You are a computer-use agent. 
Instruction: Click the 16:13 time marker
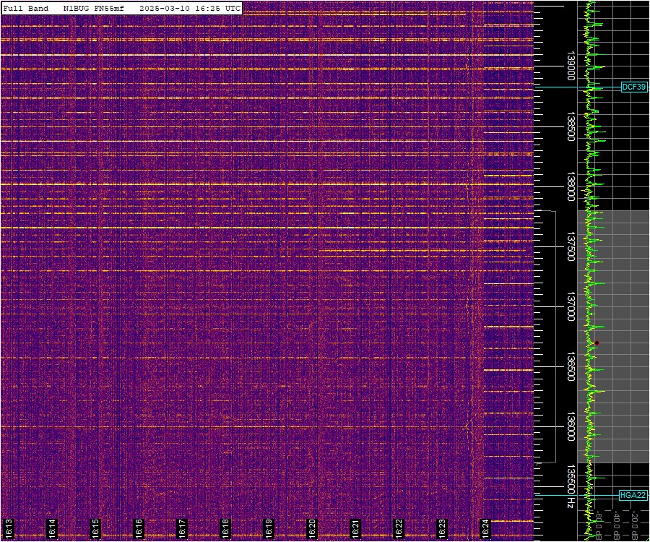9,528
